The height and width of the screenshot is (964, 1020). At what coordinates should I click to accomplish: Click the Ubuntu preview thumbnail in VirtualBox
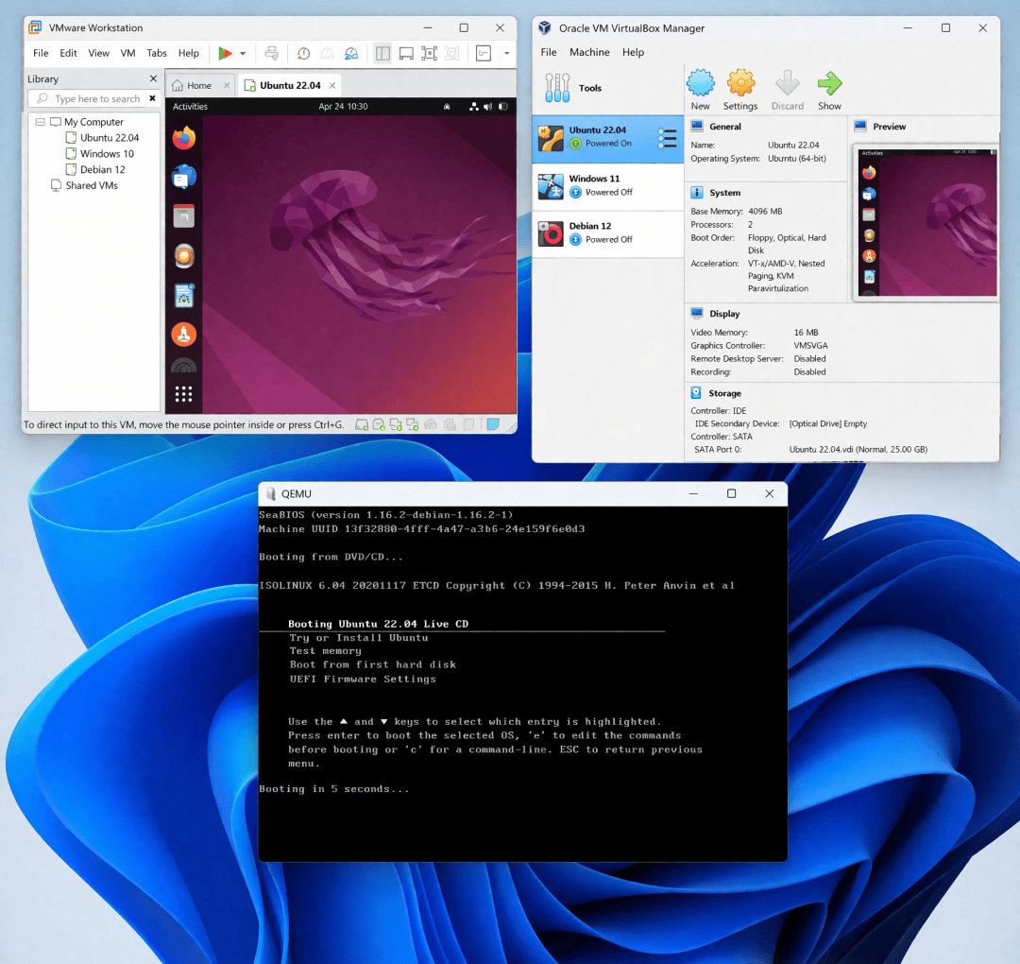point(927,223)
